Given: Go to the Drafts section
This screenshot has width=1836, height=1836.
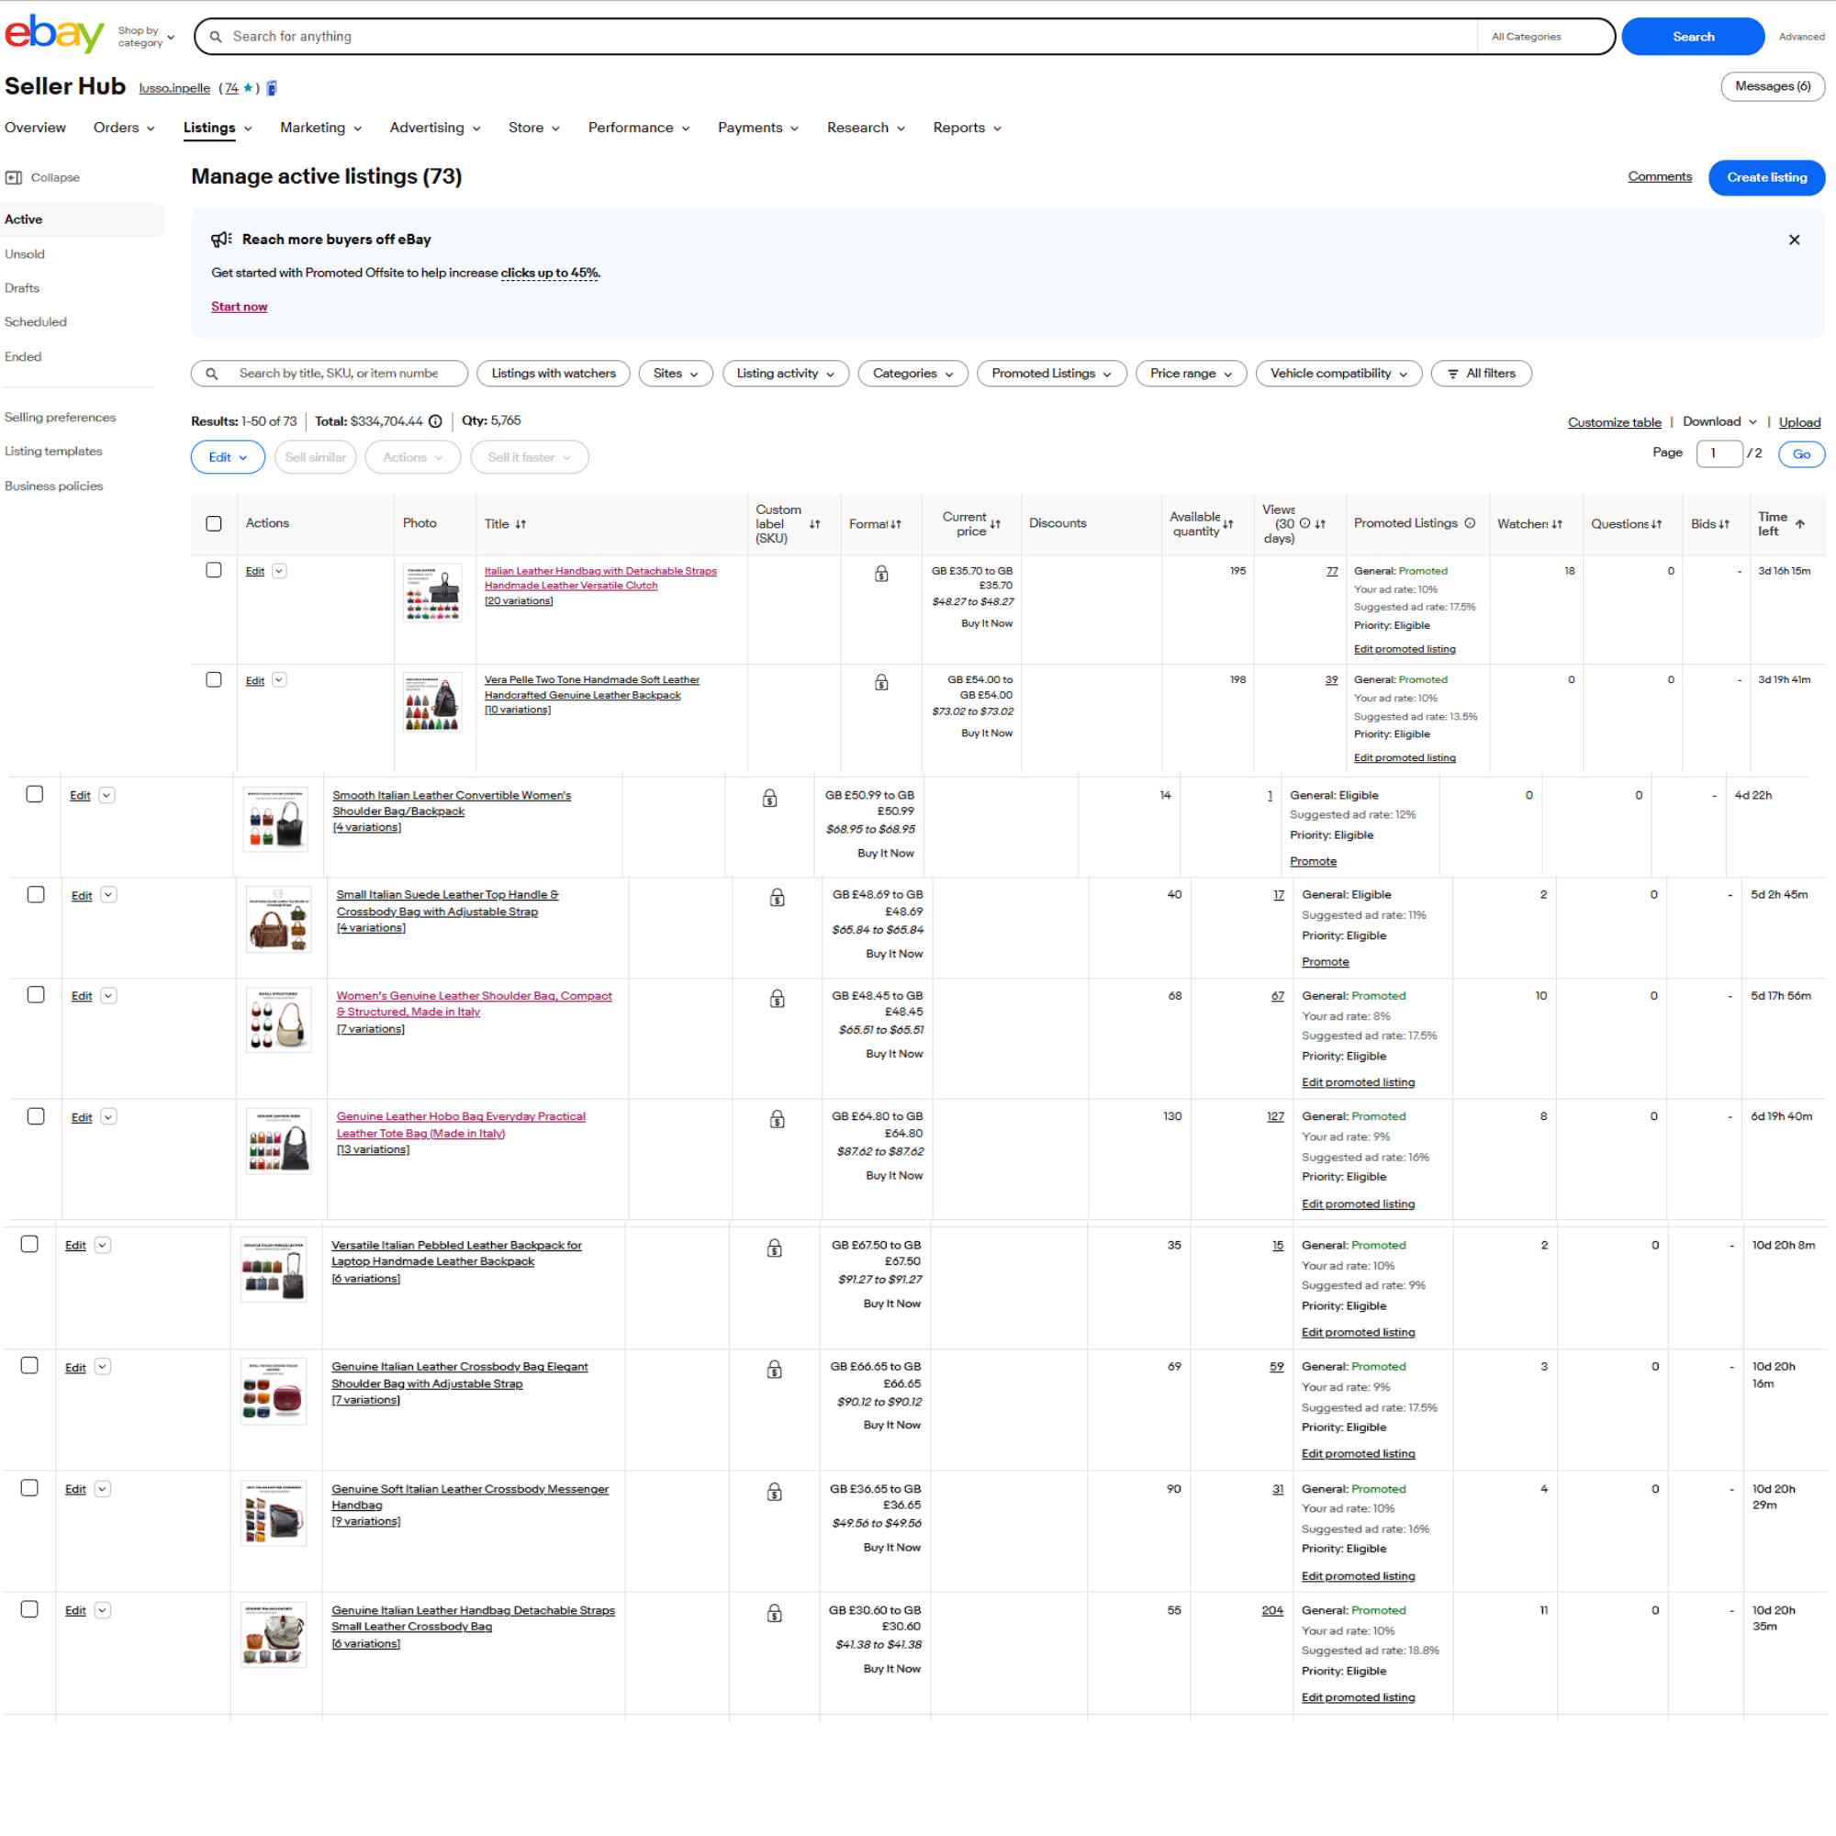Looking at the screenshot, I should click(22, 288).
